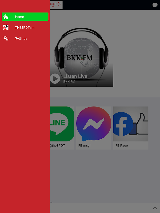This screenshot has width=160, height=213.
Task: Tap the FB msgr label
Action: [85, 145]
